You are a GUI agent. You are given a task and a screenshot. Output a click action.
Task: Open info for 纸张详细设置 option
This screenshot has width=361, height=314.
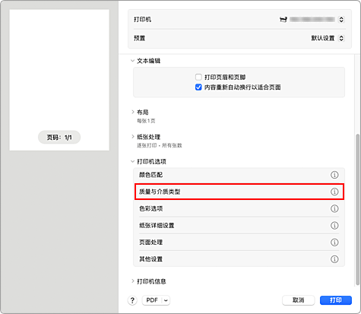pyautogui.click(x=334, y=225)
